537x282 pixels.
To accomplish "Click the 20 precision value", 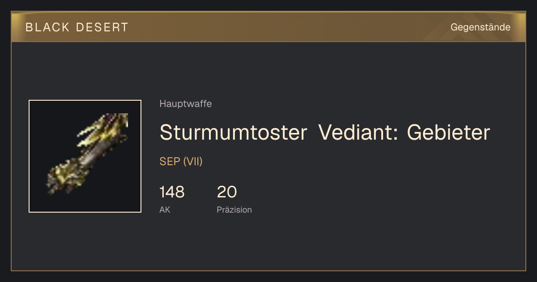I will [227, 192].
